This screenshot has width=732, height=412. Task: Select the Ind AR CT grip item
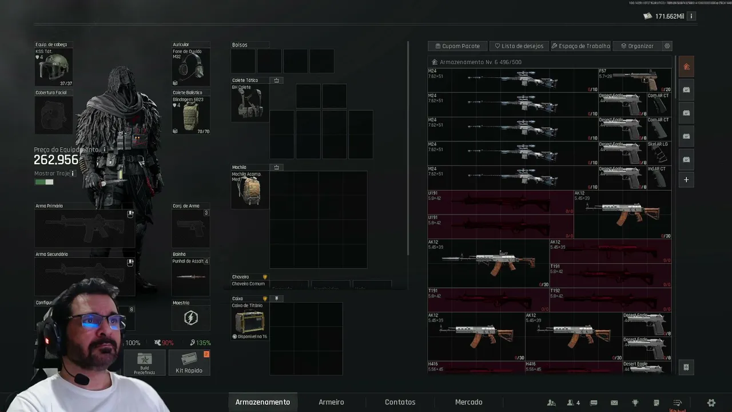(659, 177)
